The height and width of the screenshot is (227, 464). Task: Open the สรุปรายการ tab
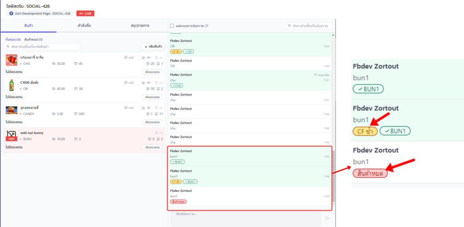pyautogui.click(x=140, y=25)
